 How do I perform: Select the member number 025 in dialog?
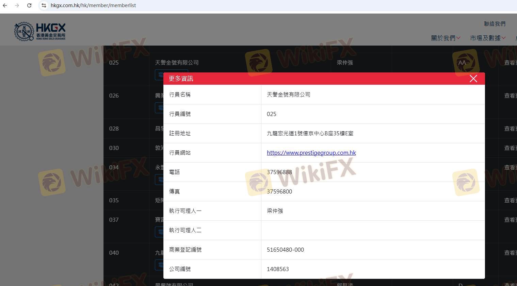[x=272, y=114]
